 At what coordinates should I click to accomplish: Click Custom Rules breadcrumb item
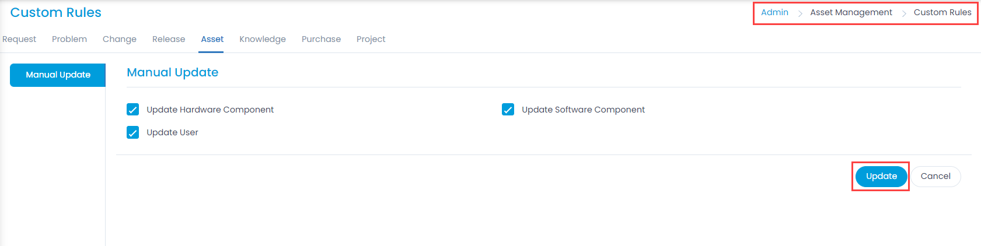pos(942,12)
